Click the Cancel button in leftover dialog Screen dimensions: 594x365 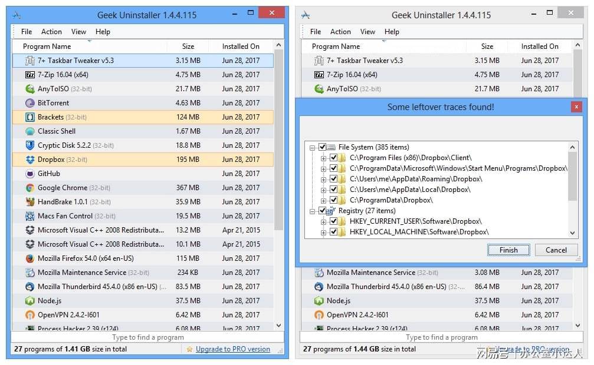click(556, 250)
